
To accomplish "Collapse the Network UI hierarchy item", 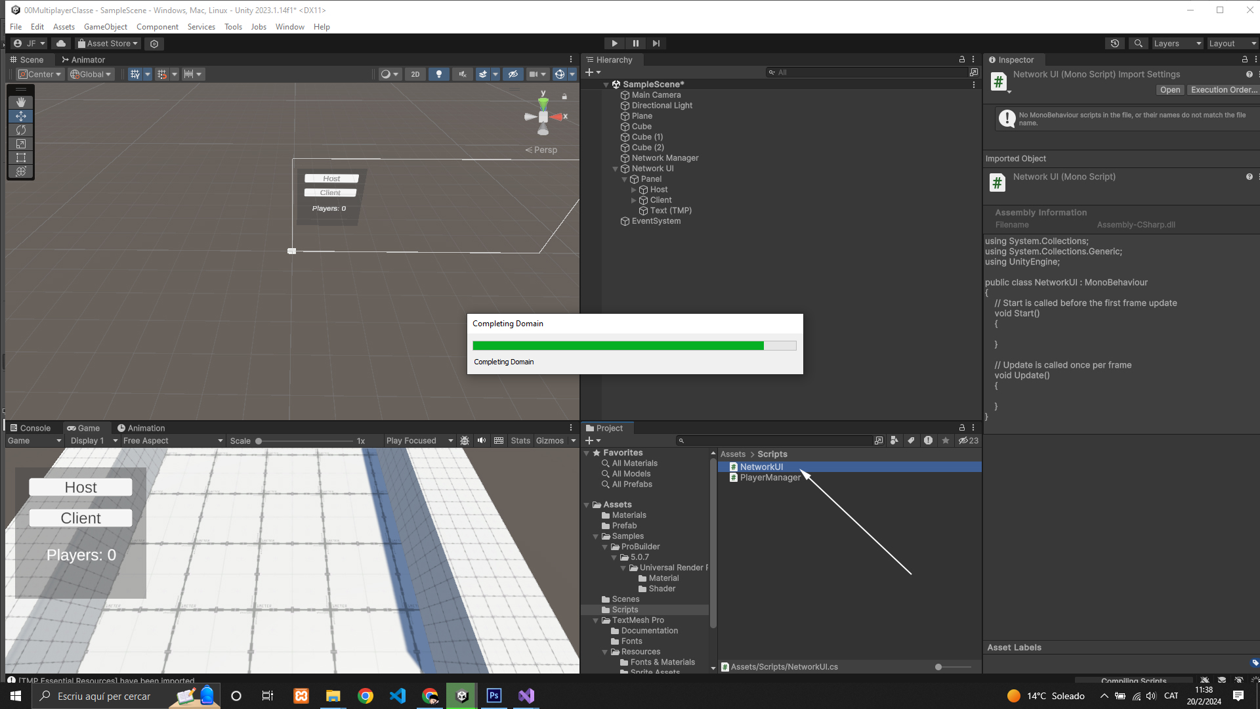I will pos(615,169).
